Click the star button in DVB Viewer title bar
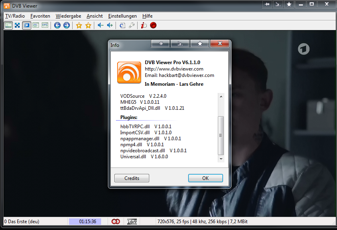 click(x=289, y=4)
